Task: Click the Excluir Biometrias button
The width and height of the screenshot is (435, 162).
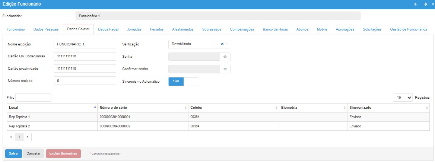Action: 63,153
